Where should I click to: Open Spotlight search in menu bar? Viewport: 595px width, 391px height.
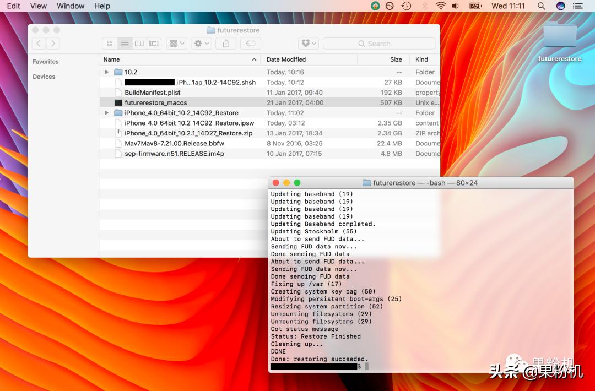541,6
